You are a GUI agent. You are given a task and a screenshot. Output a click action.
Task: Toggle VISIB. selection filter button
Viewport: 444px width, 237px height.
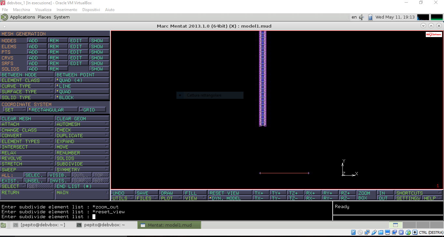pos(58,175)
